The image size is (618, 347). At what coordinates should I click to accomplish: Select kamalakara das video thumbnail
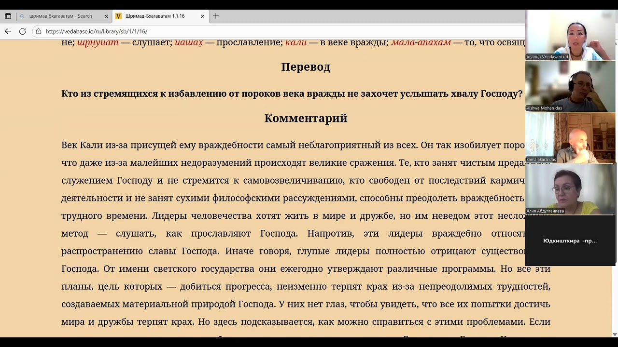point(570,138)
